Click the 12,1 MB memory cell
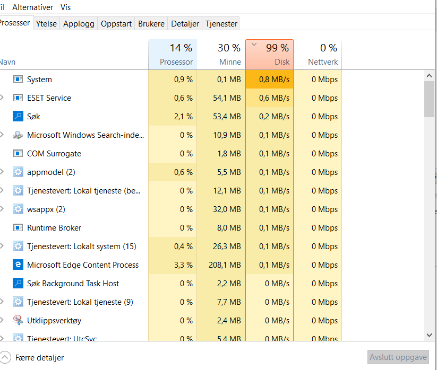Screen dimensions: 437x370 221,190
